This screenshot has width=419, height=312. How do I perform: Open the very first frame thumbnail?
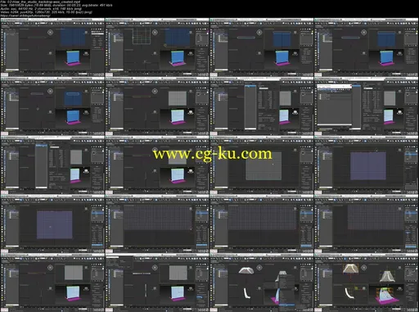pos(52,47)
